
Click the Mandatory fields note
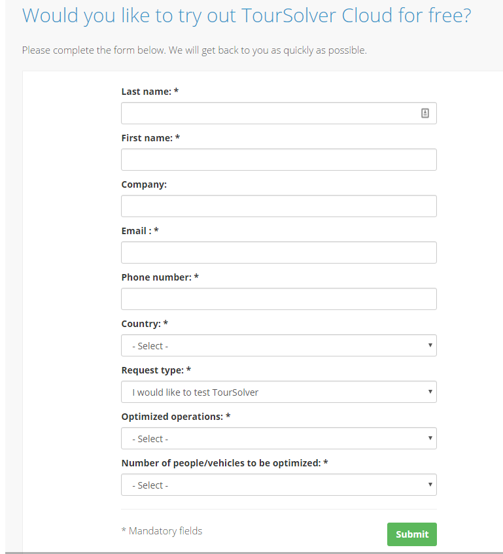162,530
